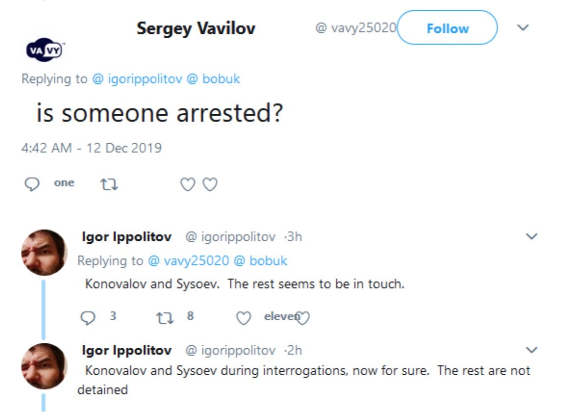
Task: Open Igor Ippolitov's avatar on 3h reply
Action: (x=44, y=253)
